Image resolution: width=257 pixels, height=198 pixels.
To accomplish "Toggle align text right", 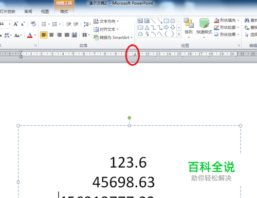I will click(x=59, y=35).
